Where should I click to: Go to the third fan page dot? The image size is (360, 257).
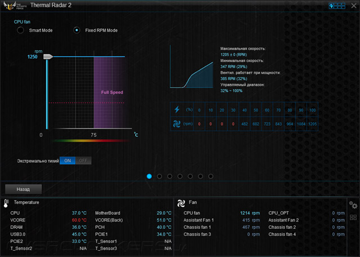point(170,176)
